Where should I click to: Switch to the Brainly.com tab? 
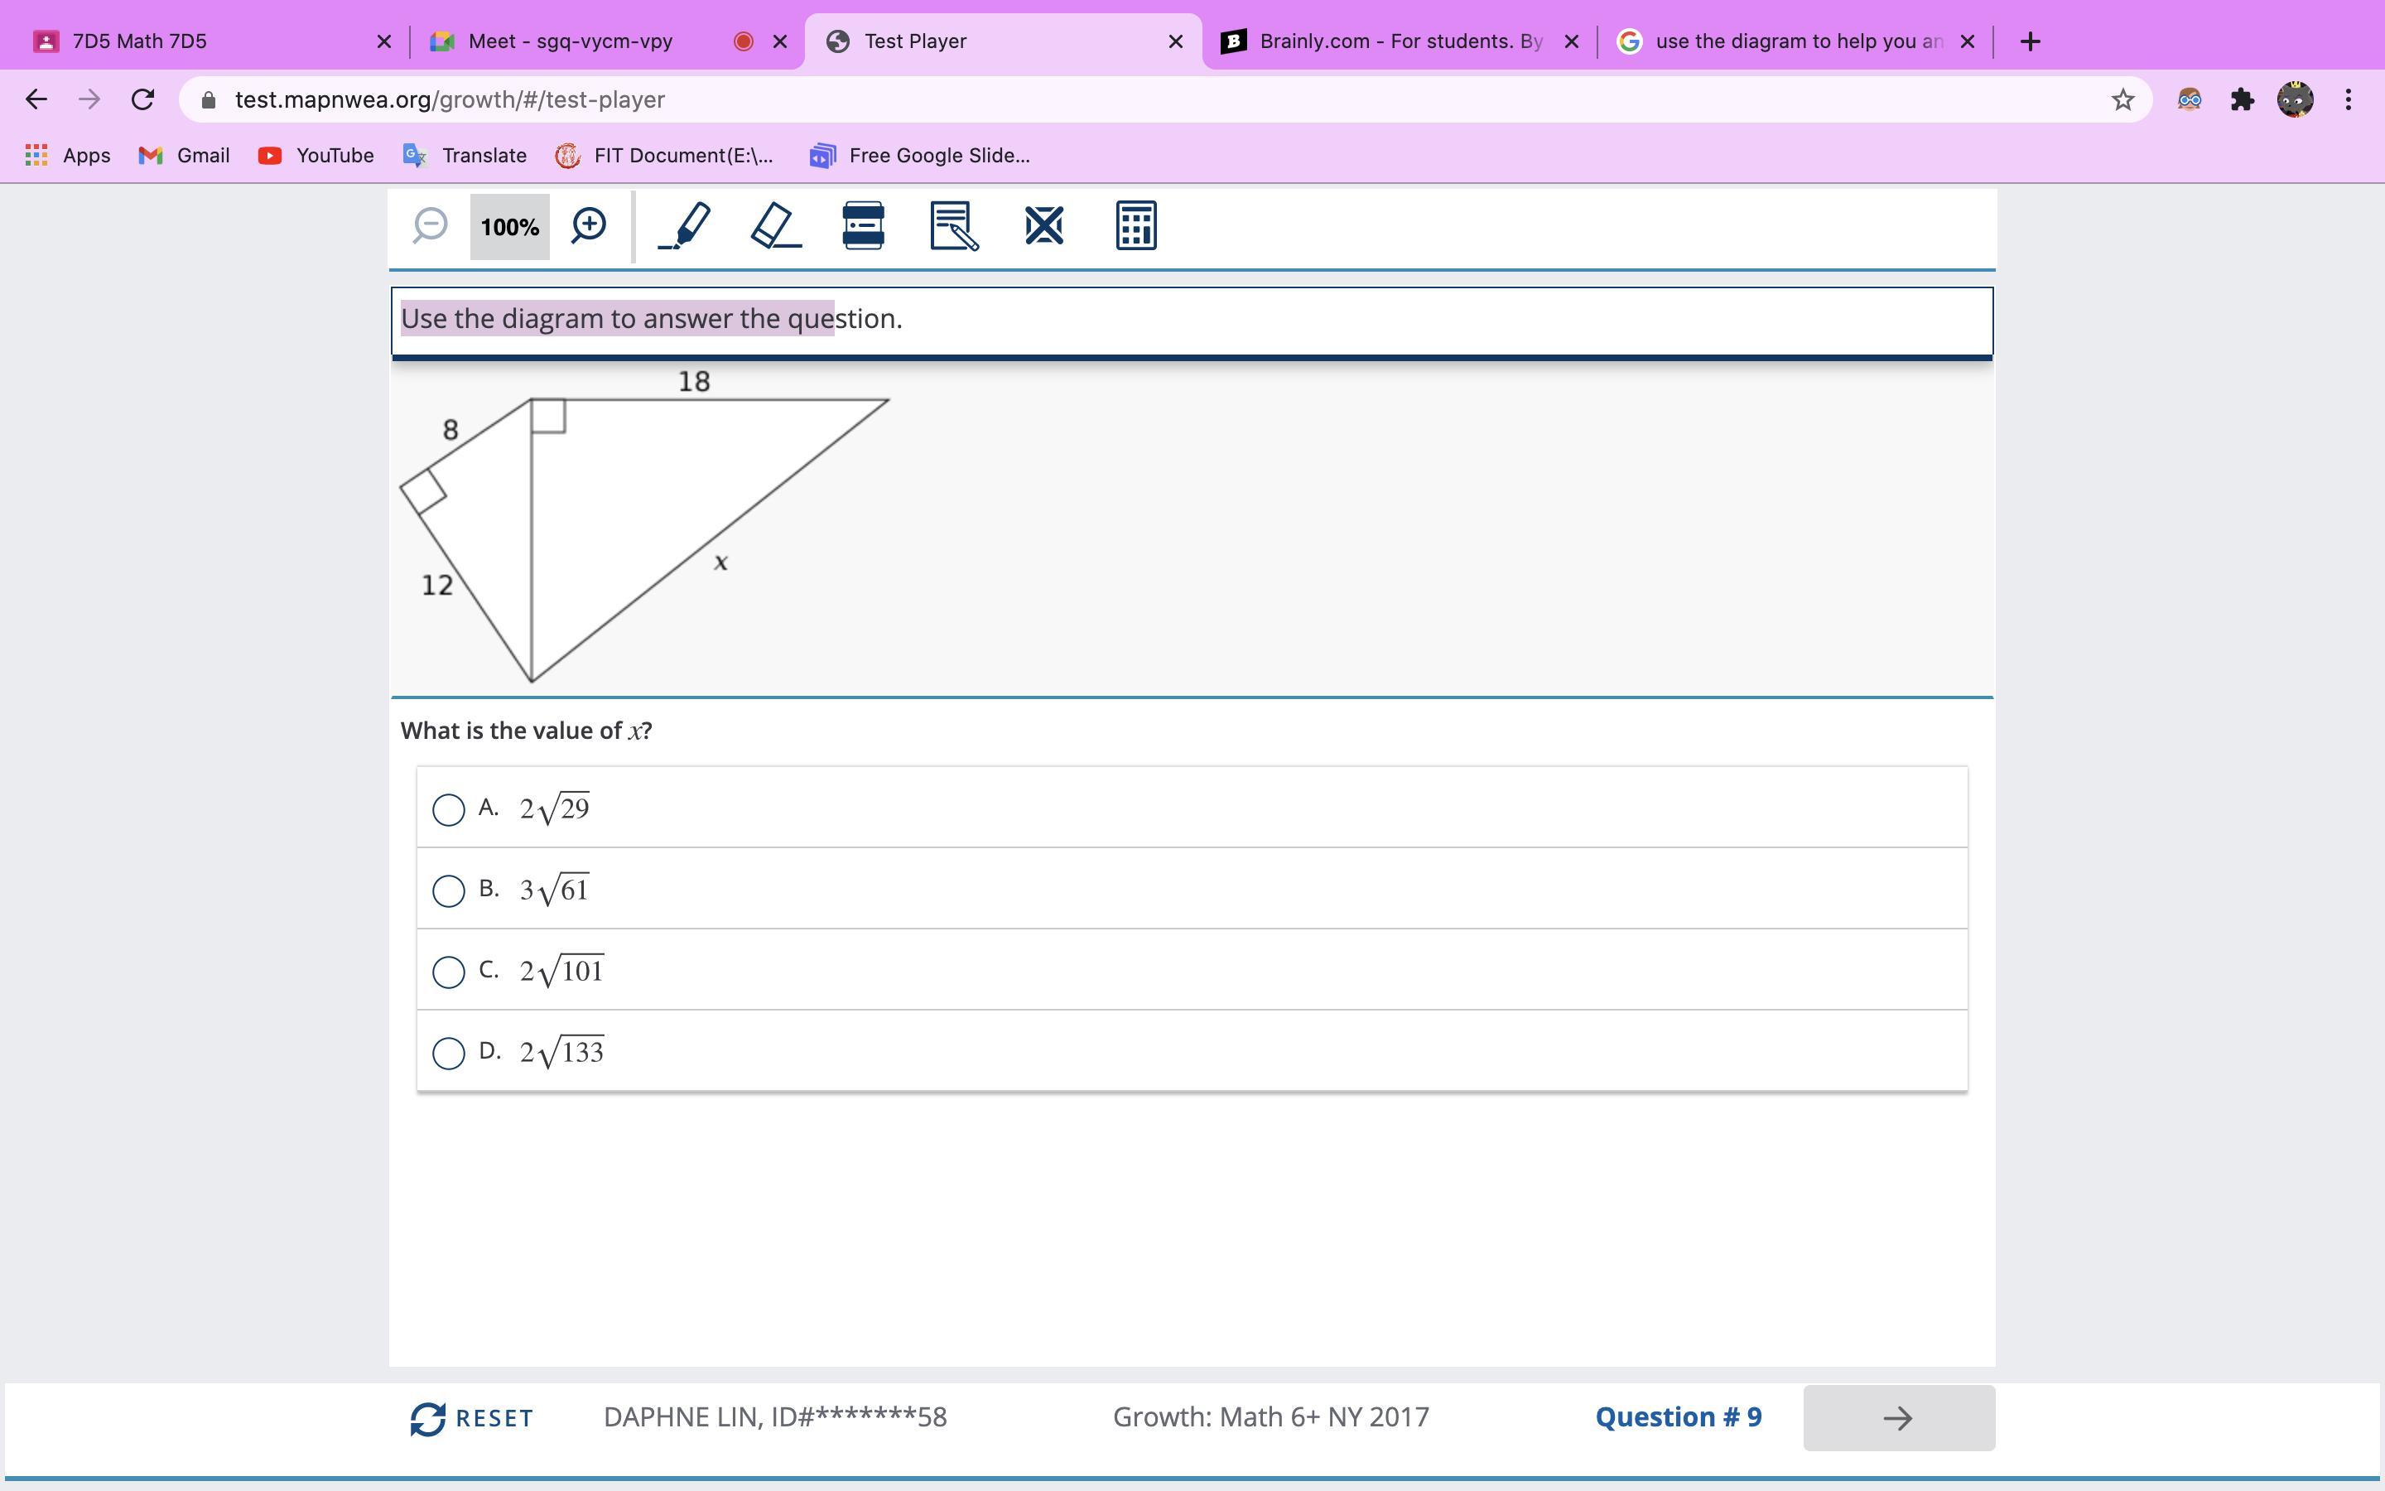coord(1388,41)
